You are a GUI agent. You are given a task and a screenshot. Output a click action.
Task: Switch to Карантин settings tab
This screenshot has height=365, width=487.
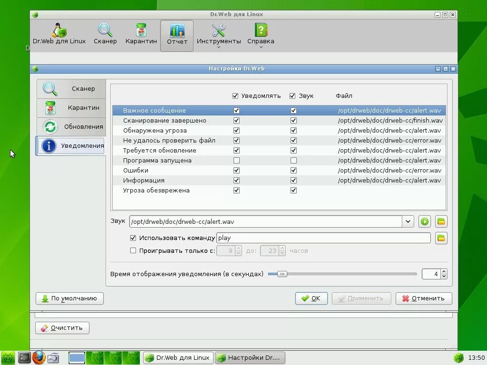pos(71,108)
